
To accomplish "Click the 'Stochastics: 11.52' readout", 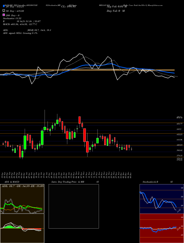I will tap(12, 18).
